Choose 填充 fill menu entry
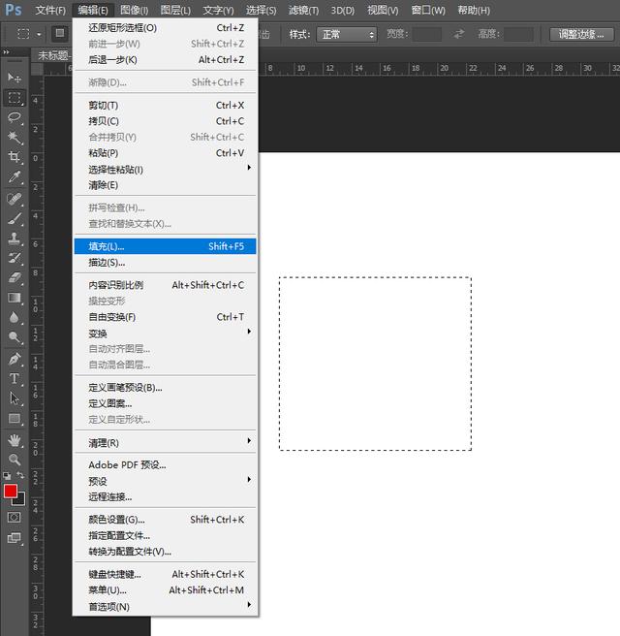This screenshot has height=636, width=620. click(x=165, y=246)
